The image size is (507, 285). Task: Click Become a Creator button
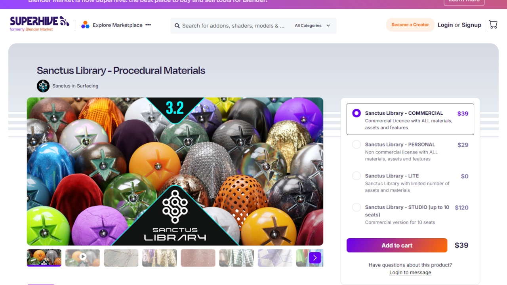(x=410, y=25)
